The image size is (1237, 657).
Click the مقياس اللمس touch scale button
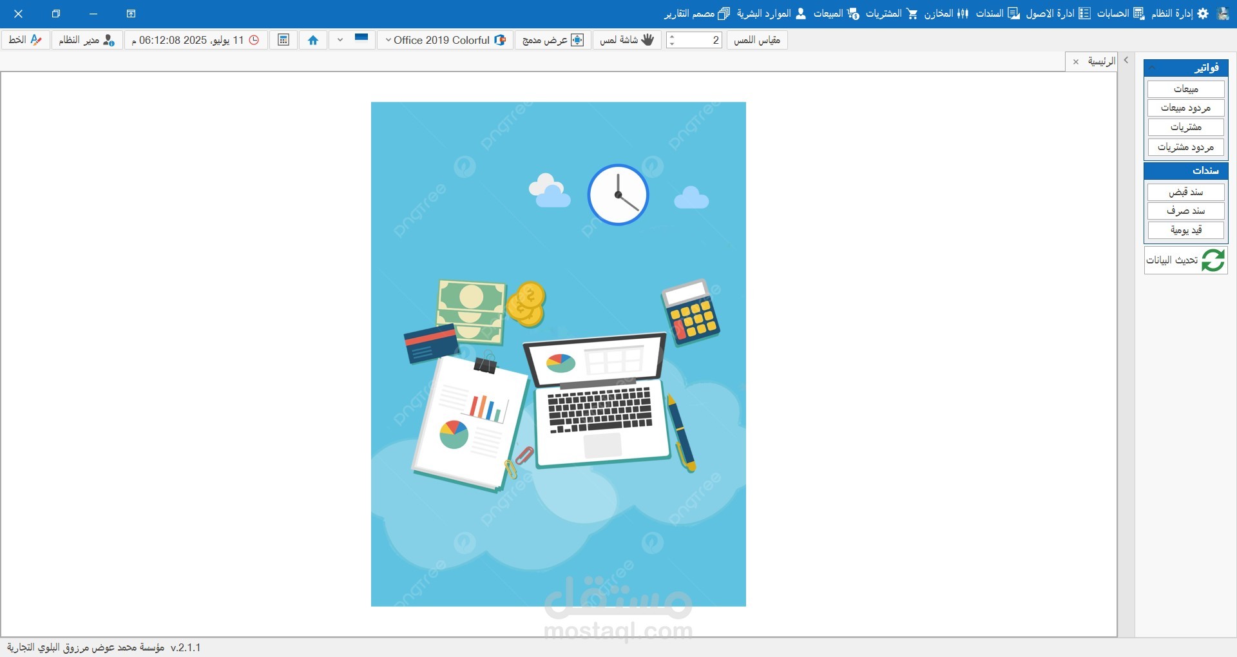(757, 40)
